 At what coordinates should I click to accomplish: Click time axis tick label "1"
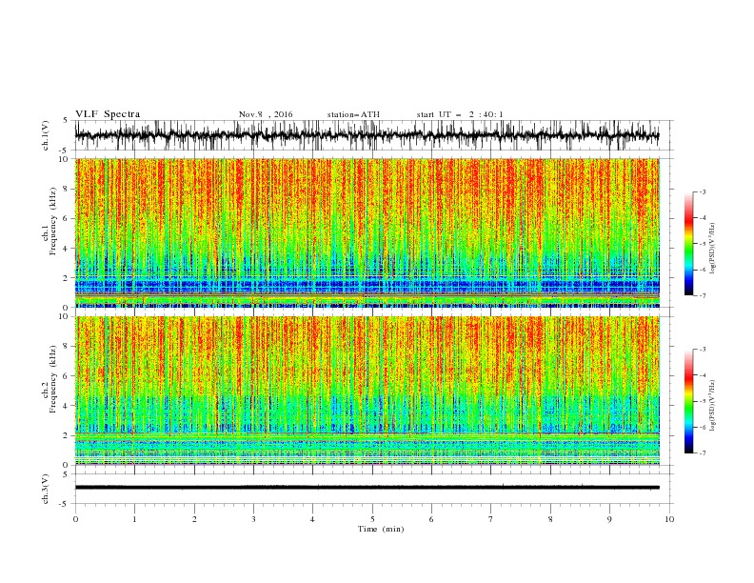tap(134, 519)
